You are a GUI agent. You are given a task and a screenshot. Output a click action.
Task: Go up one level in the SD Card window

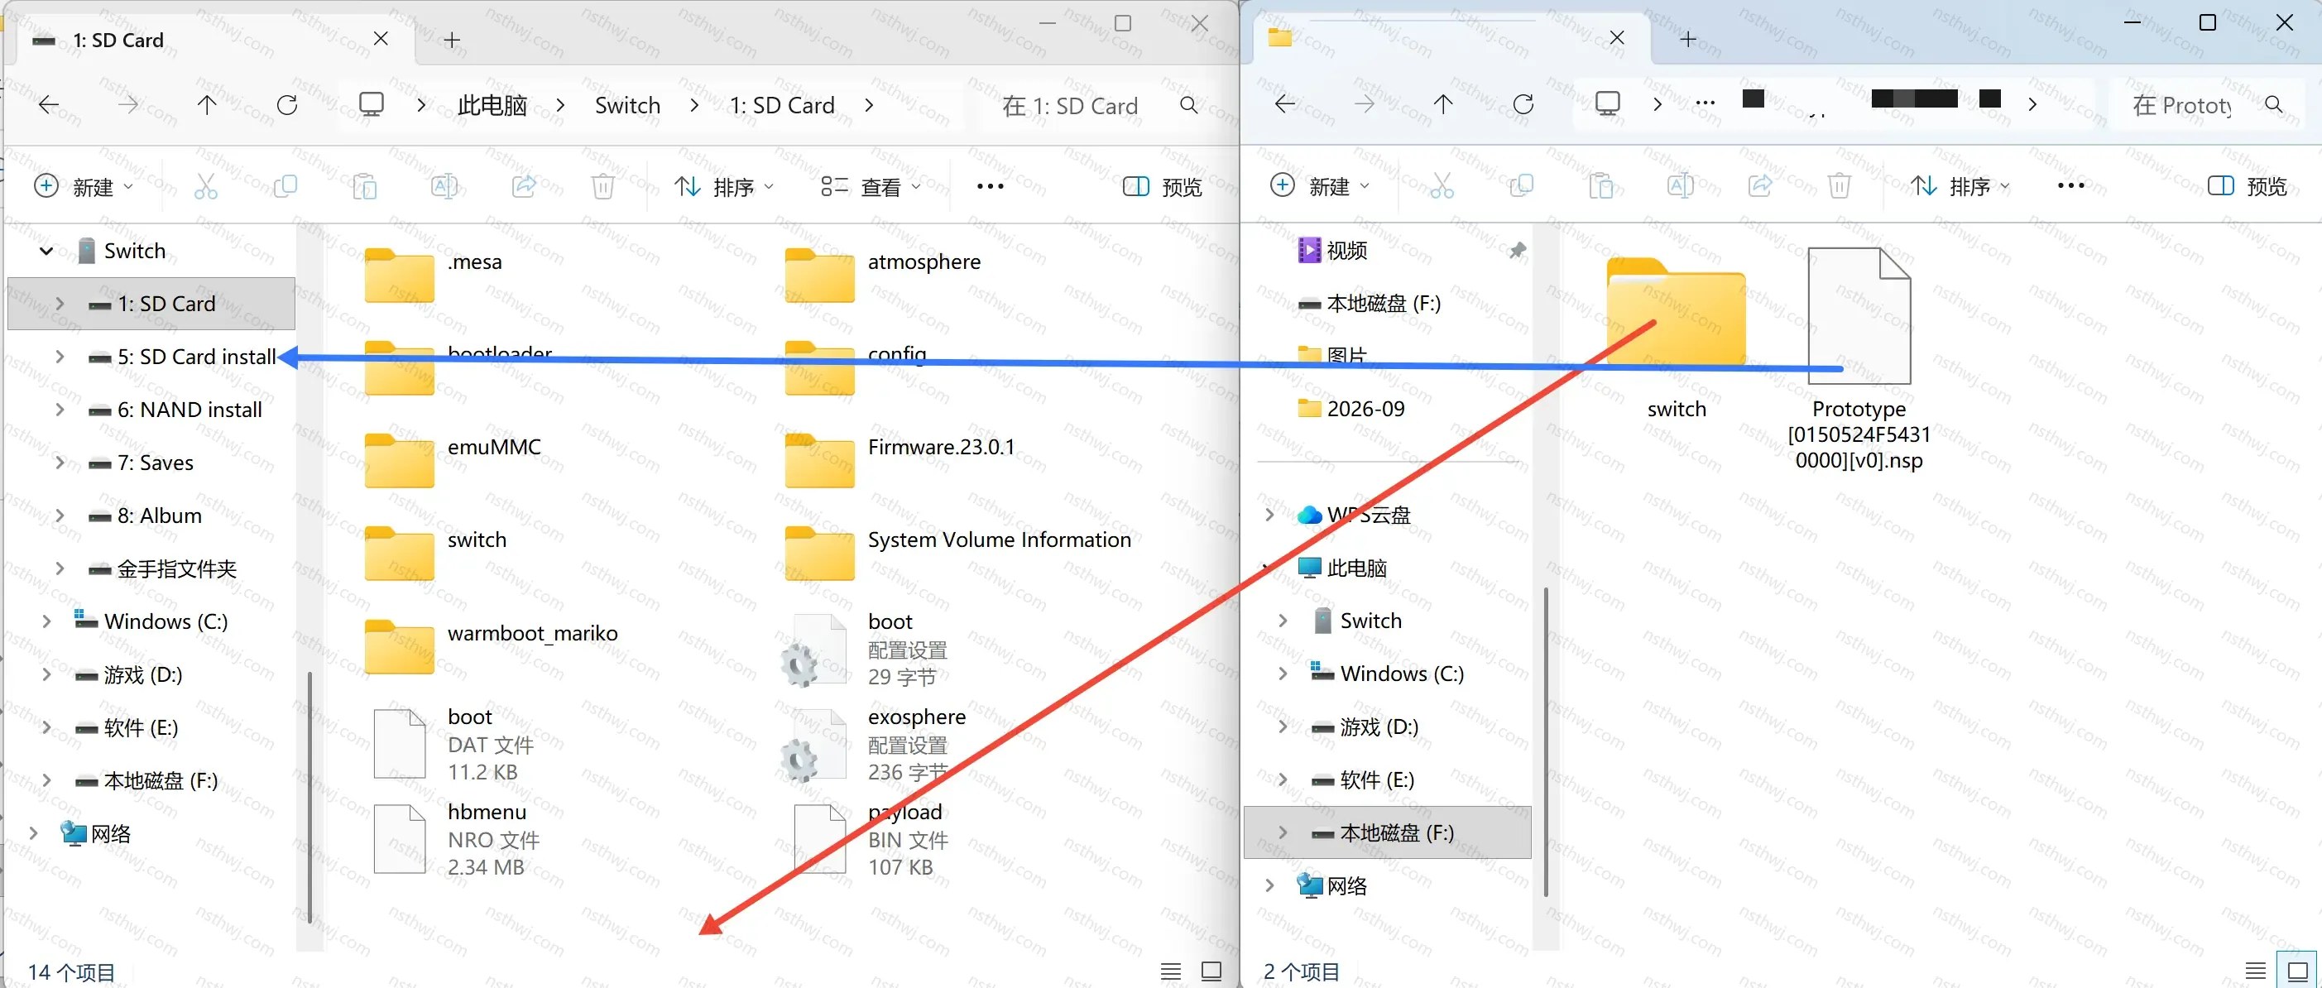pos(208,105)
